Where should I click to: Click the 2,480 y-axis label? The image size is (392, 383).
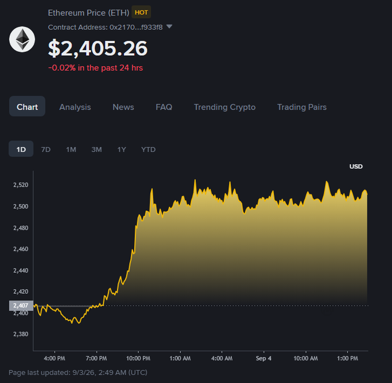click(x=21, y=228)
